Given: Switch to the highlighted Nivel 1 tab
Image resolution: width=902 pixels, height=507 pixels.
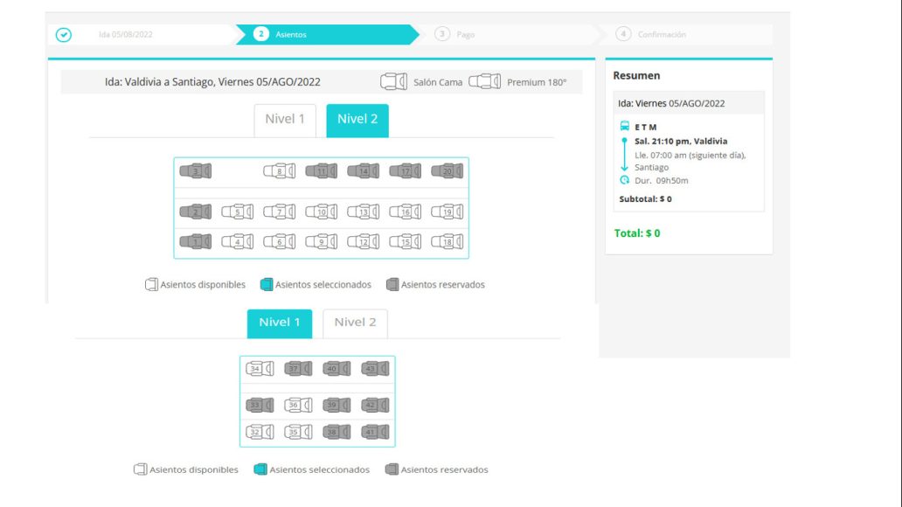Looking at the screenshot, I should (279, 323).
